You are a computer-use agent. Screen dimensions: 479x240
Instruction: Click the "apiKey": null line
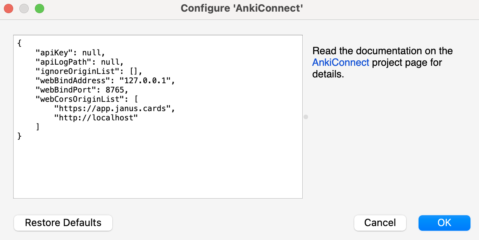(70, 52)
